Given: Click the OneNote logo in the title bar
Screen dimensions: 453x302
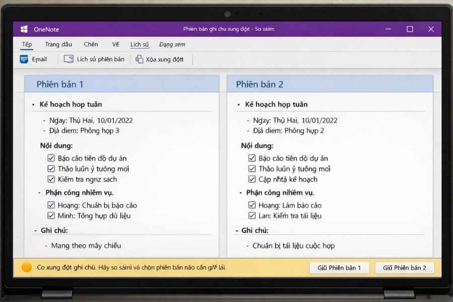Looking at the screenshot, I should (x=24, y=29).
